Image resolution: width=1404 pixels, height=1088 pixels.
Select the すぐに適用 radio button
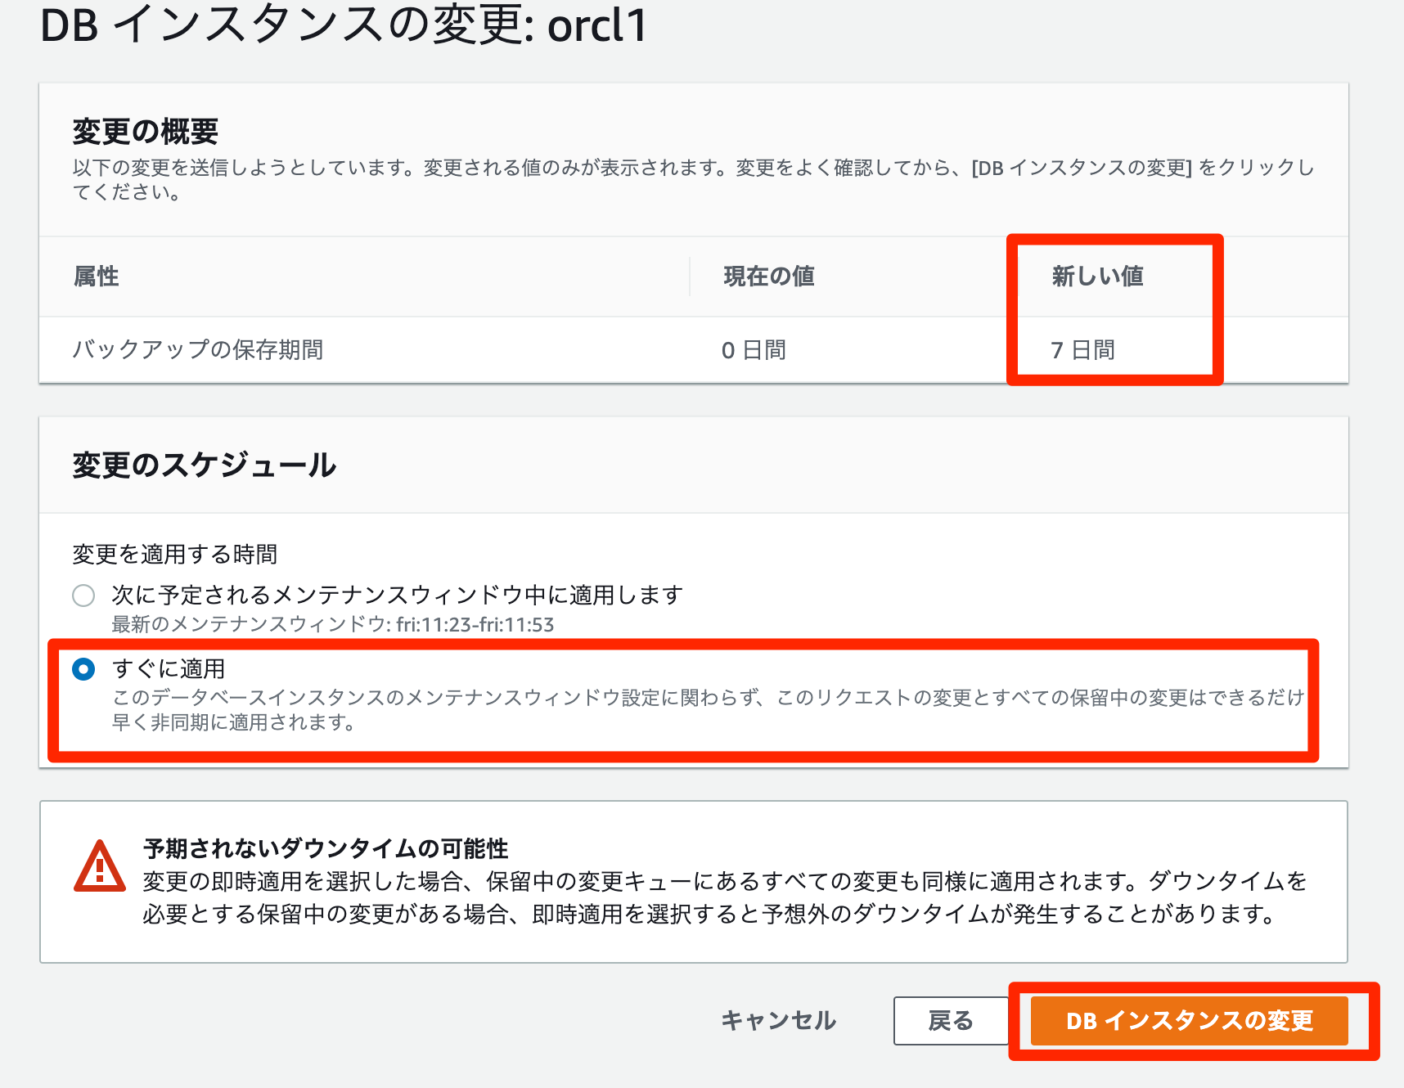[83, 669]
